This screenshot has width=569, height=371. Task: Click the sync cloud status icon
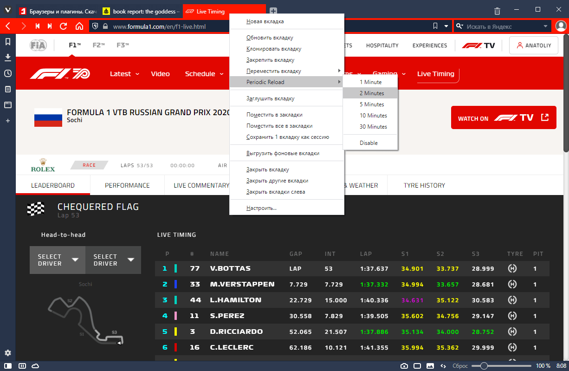pos(35,366)
